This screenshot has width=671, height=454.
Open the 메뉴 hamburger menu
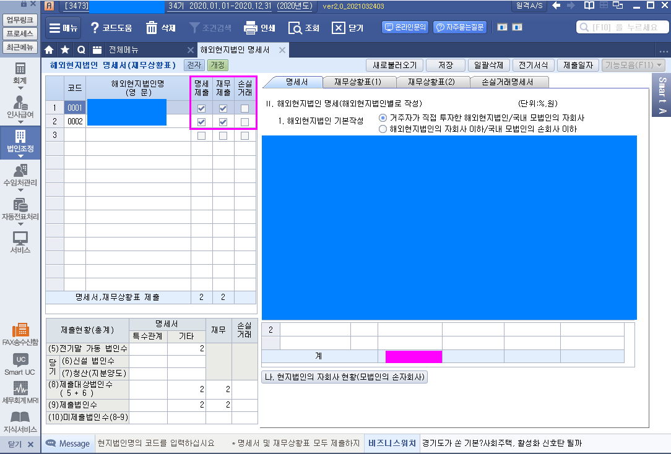point(63,28)
